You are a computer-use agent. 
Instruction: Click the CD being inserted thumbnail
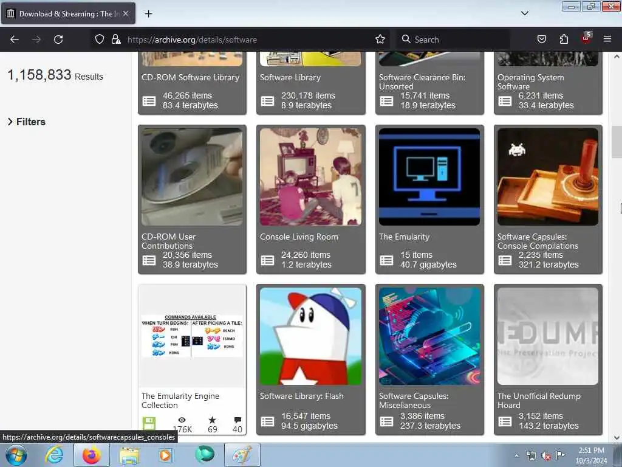[x=192, y=177]
